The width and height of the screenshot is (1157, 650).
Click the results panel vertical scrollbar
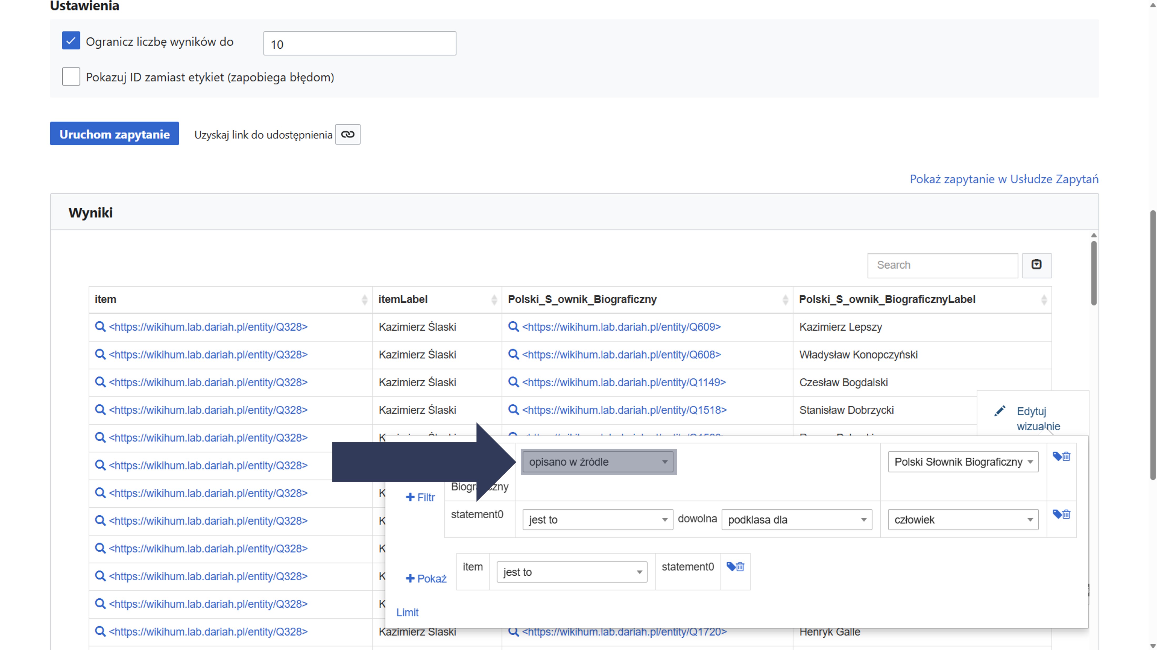(x=1094, y=274)
